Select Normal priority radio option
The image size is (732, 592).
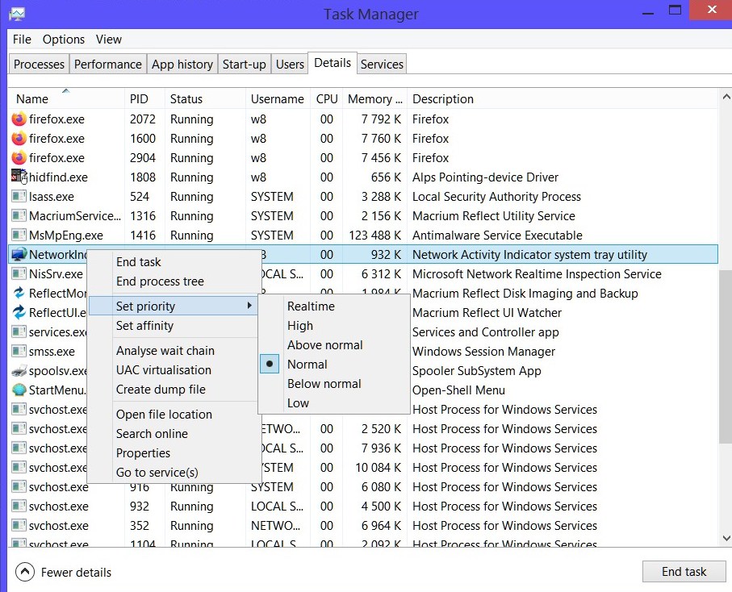click(x=270, y=364)
